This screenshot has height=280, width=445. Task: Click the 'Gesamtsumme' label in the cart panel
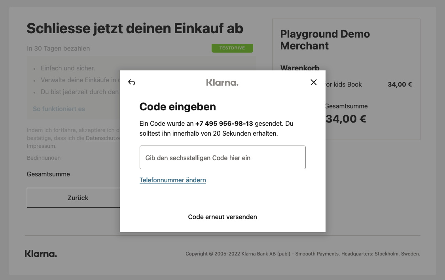pyautogui.click(x=347, y=106)
